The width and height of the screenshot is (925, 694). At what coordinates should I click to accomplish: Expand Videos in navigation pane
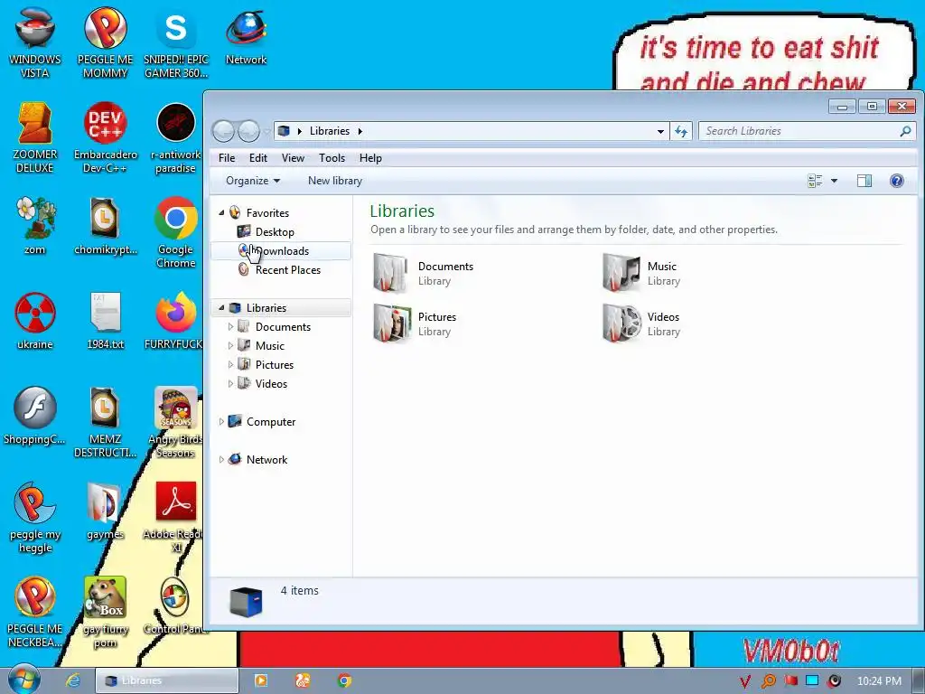pyautogui.click(x=230, y=383)
